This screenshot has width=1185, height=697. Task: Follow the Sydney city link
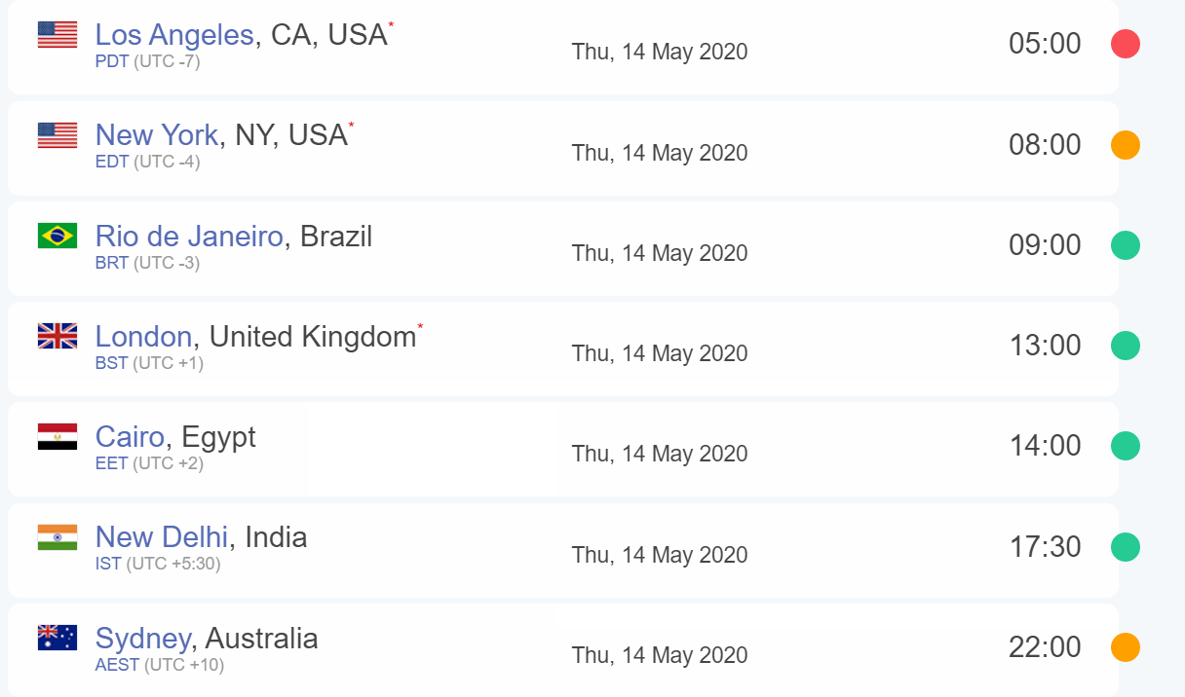142,638
